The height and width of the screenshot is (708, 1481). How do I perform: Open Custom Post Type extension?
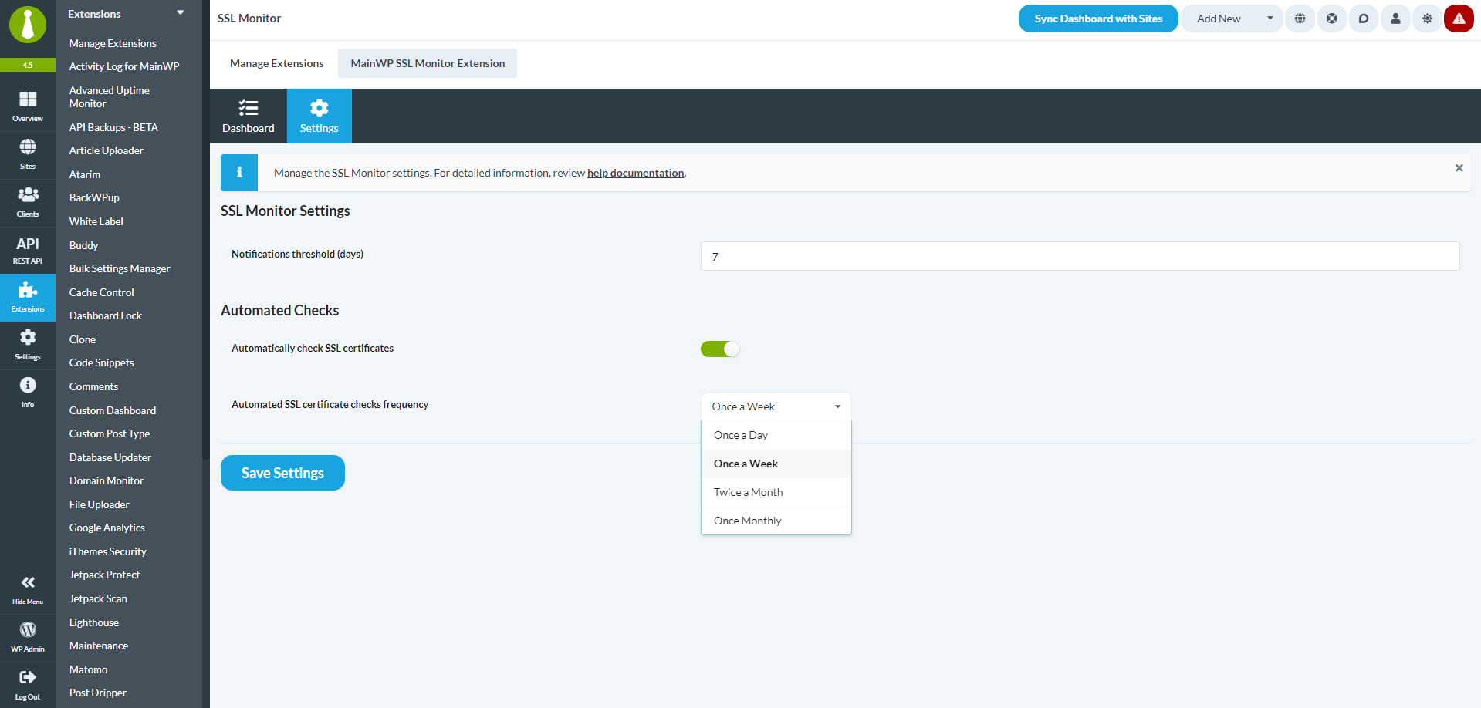click(110, 433)
